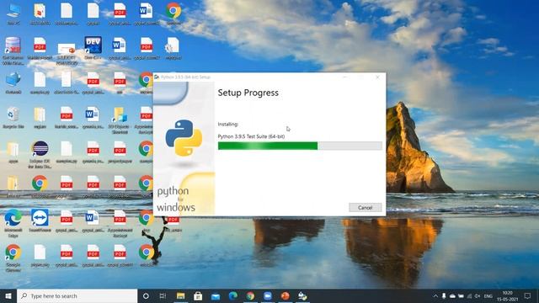
Task: Click 'Python 3.9.5 Test Suite (64-bit)' text
Action: [x=251, y=136]
